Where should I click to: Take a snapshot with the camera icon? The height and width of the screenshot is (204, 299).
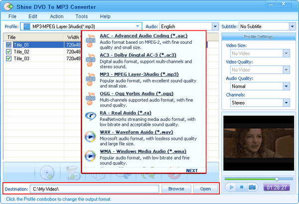coord(252,188)
